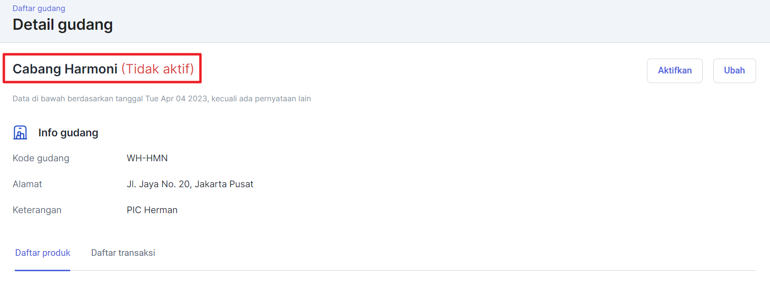The width and height of the screenshot is (770, 288).
Task: Click the Jl. Jaya No. 20 address text
Action: coord(190,184)
